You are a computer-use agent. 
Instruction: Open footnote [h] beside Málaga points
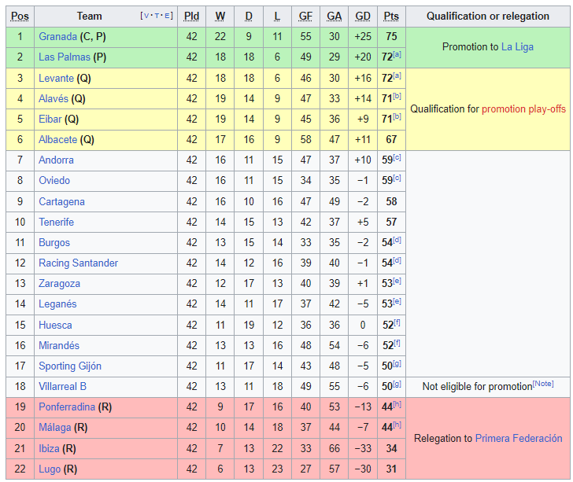(x=397, y=425)
